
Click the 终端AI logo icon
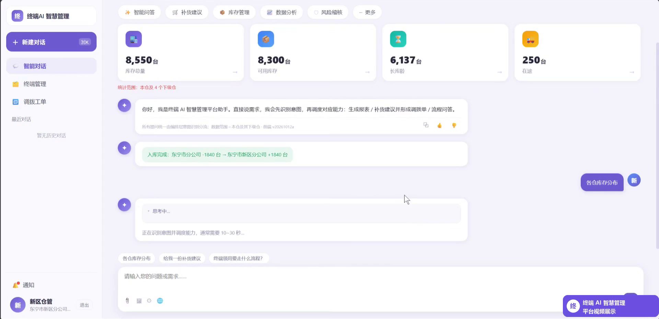[17, 16]
